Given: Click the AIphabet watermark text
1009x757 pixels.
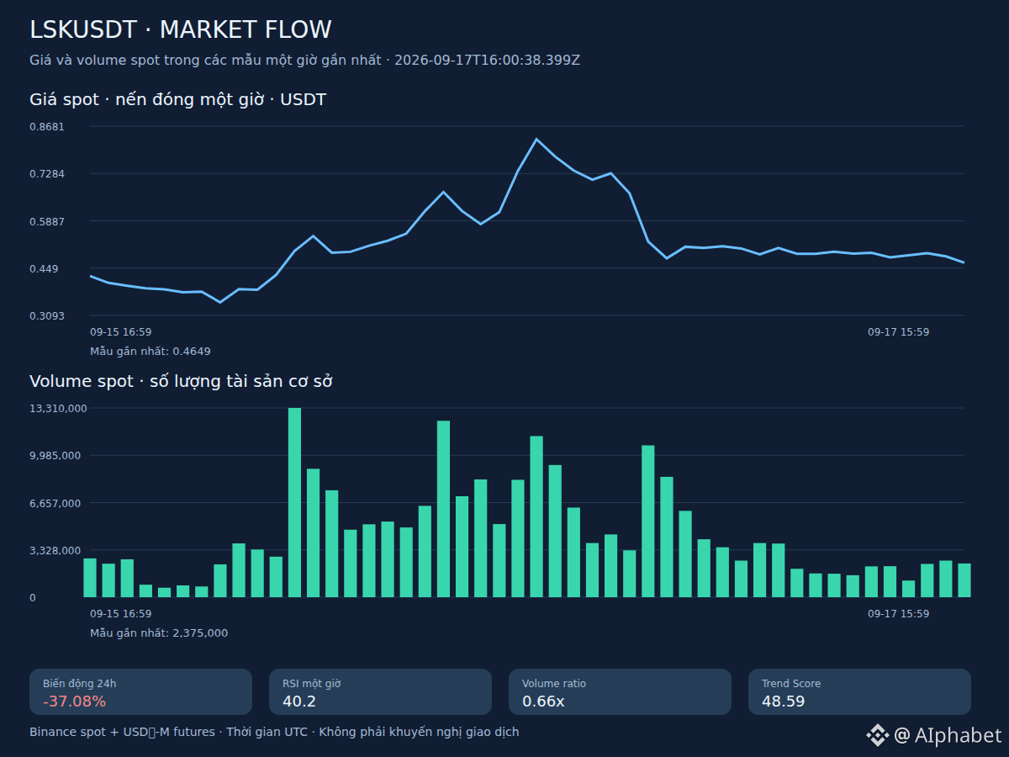Looking at the screenshot, I should pyautogui.click(x=948, y=735).
